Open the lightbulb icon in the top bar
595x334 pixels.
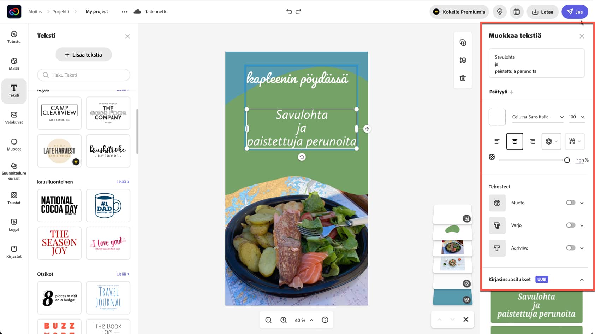point(500,12)
